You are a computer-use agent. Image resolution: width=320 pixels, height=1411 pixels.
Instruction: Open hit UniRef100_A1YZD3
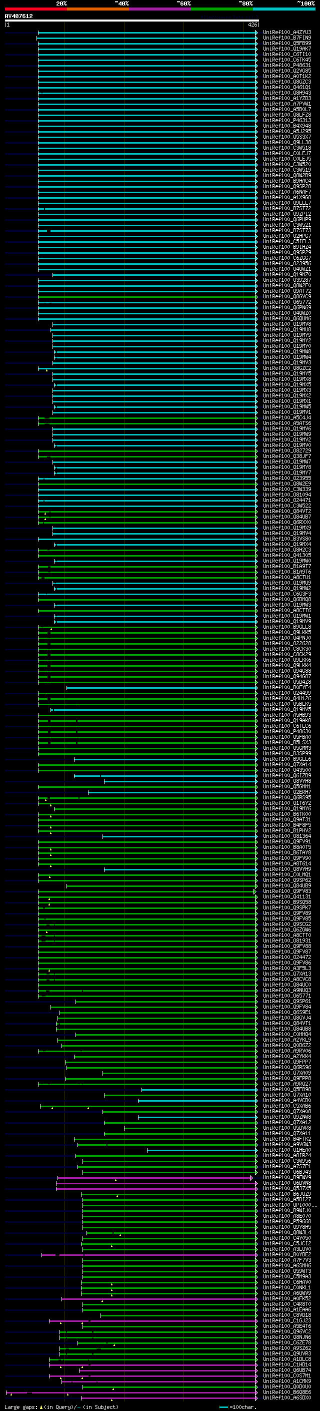(287, 98)
